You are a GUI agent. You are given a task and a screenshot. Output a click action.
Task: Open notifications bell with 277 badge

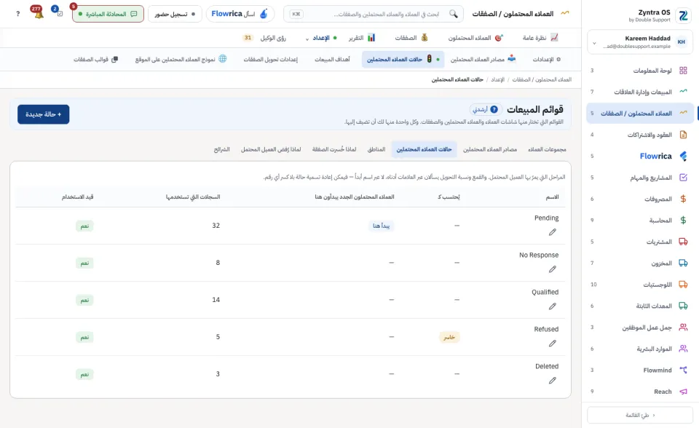click(39, 13)
